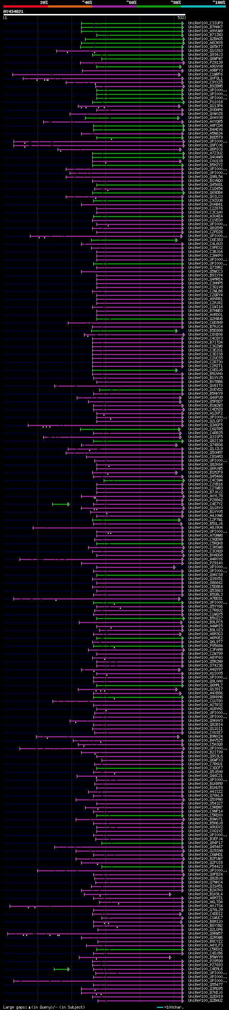
Task: Open hit UniRef100_P27693
Action: click(x=205, y=965)
